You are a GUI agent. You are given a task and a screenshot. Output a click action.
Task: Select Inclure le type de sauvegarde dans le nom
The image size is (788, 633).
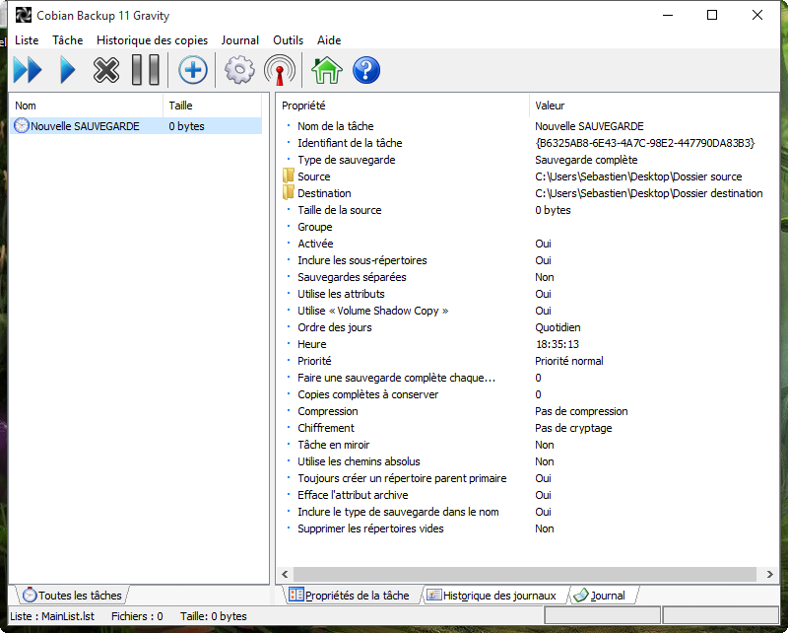pos(398,512)
